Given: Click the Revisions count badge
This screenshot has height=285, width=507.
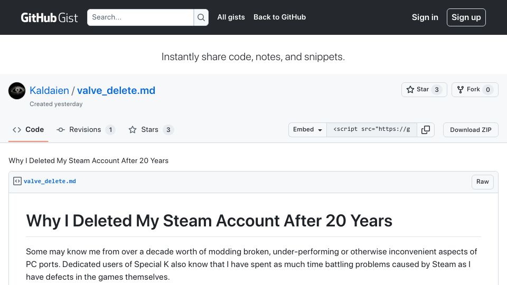Looking at the screenshot, I should pyautogui.click(x=110, y=130).
